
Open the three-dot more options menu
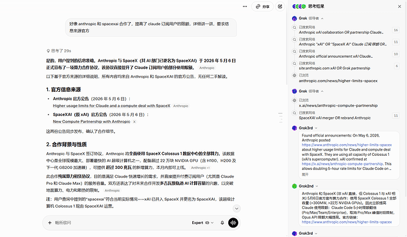pyautogui.click(x=245, y=6)
